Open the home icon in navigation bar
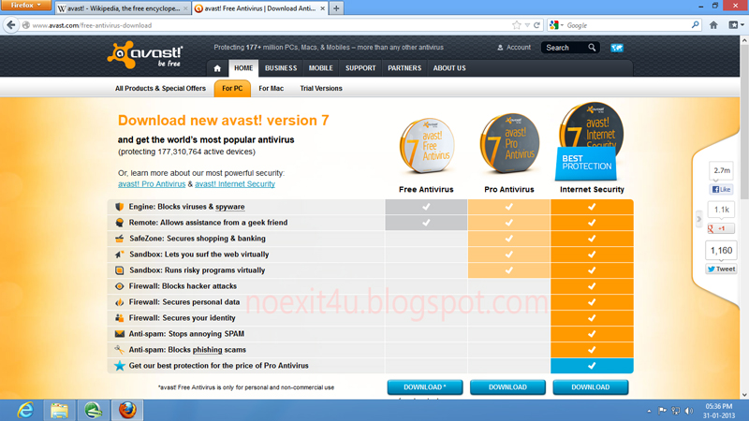The width and height of the screenshot is (749, 421). click(217, 68)
